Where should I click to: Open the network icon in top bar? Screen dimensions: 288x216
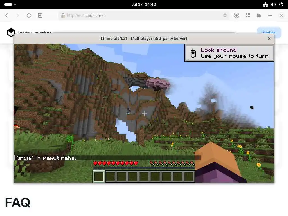click(265, 4)
